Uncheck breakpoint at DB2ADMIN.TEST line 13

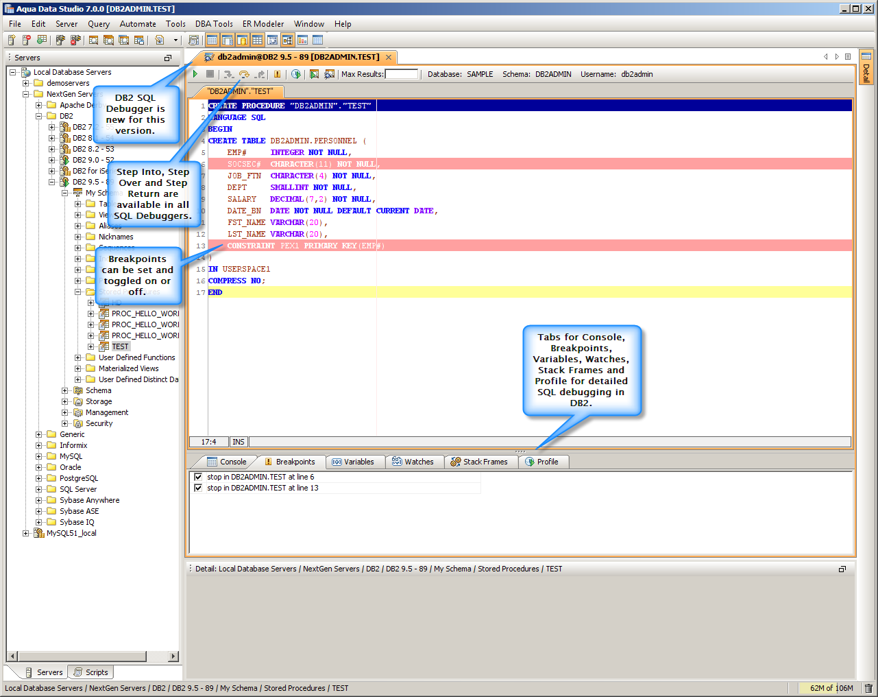(199, 488)
